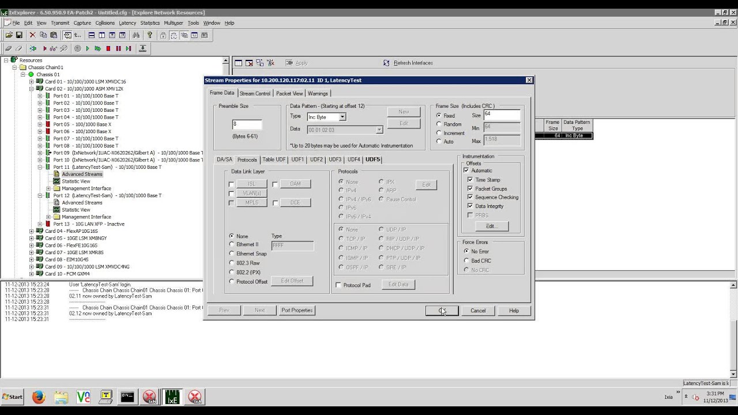Click the Open file toolbar icon
Viewport: 738px width, 415px height.
tap(9, 35)
